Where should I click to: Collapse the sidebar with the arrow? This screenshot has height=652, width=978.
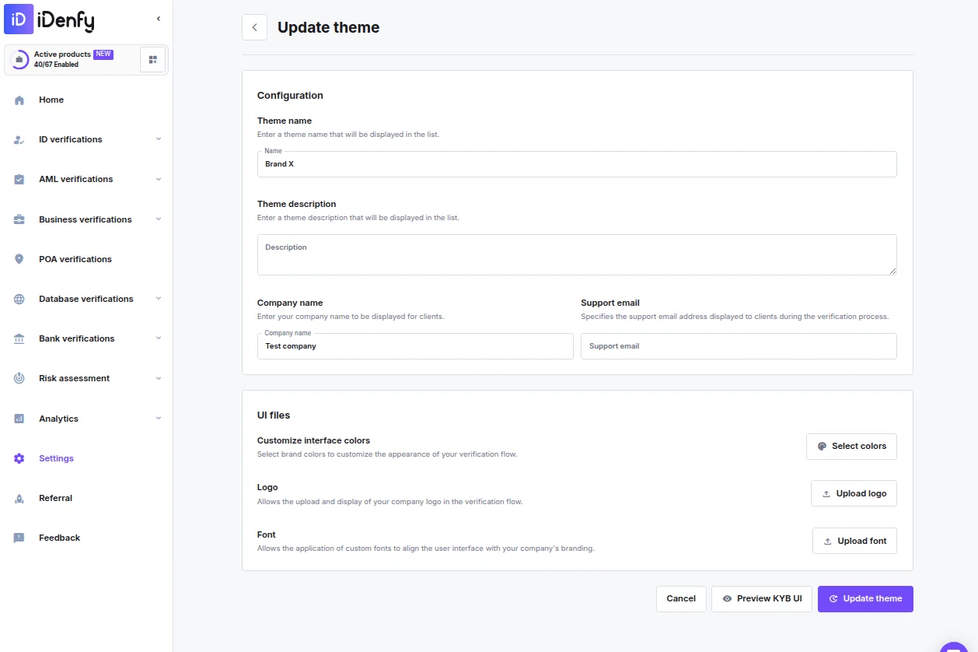pyautogui.click(x=159, y=19)
